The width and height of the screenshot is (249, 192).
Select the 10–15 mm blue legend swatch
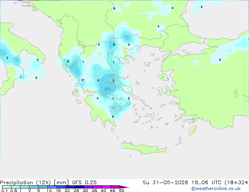point(52,187)
